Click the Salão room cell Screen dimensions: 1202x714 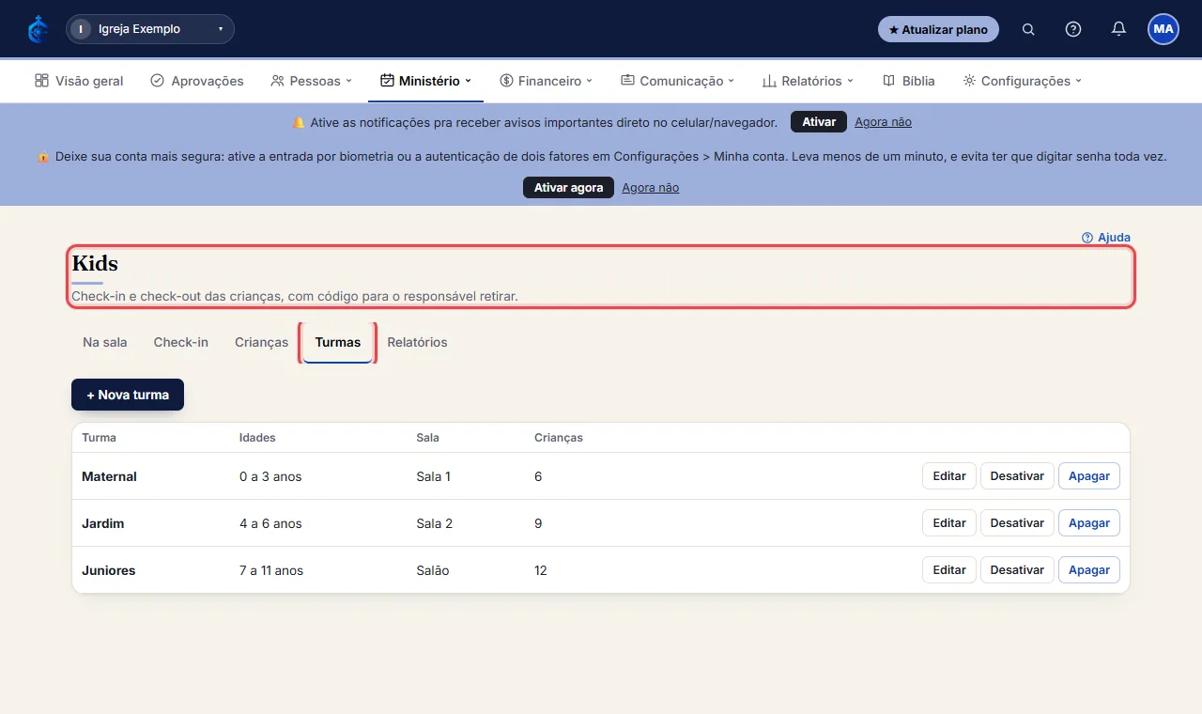433,570
